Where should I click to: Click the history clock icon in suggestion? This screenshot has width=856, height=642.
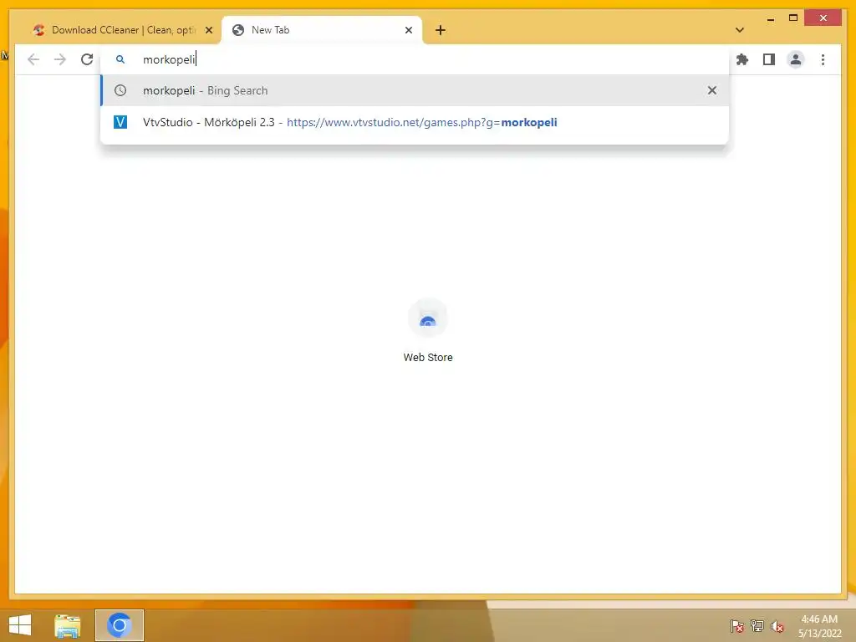(x=120, y=90)
